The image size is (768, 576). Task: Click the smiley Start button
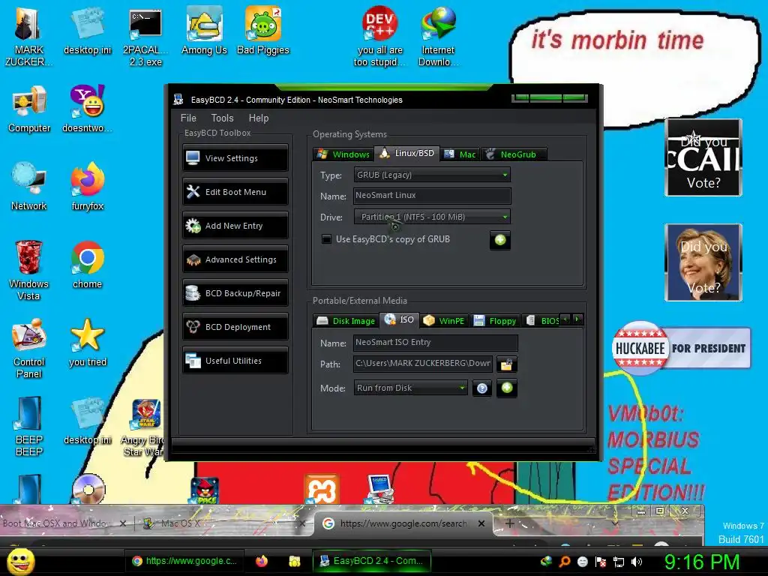click(x=20, y=561)
